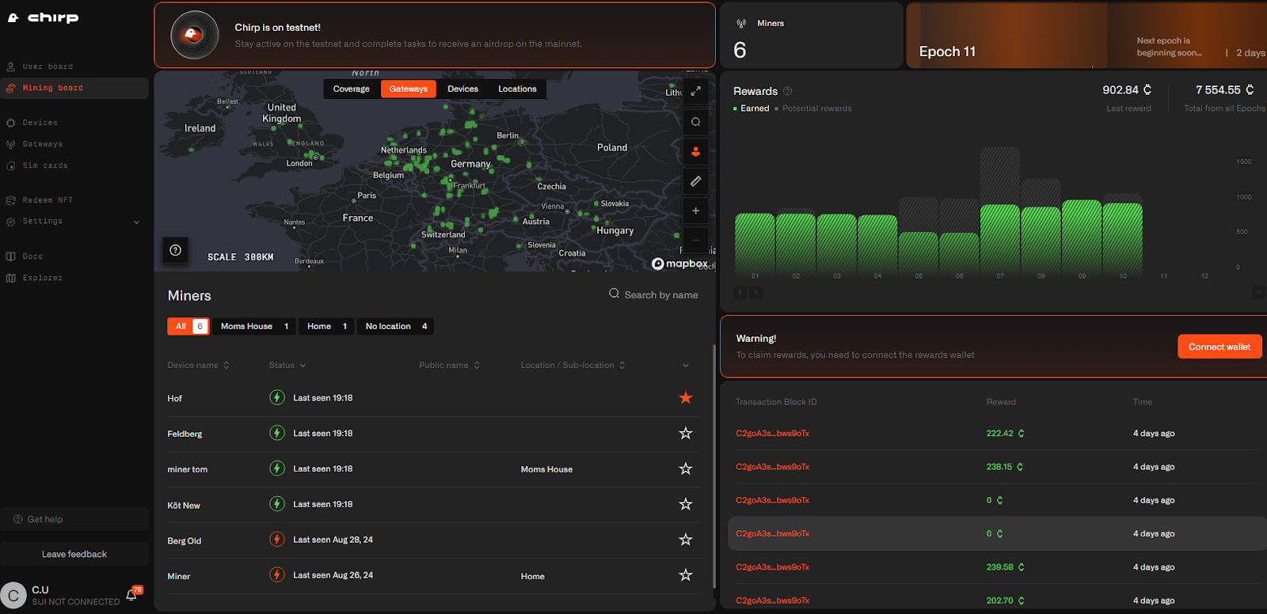Click status bolt icon for Miner row
This screenshot has width=1267, height=614.
pyautogui.click(x=277, y=575)
